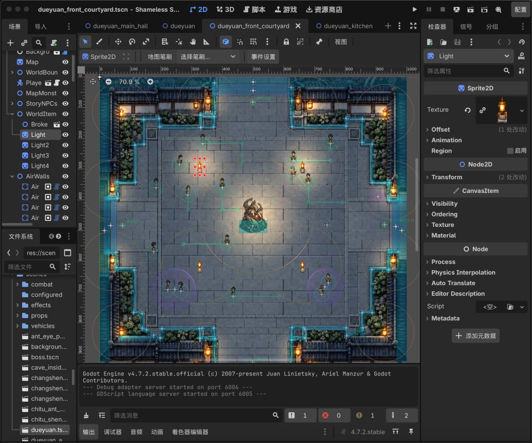Load resource folder icon in Inspector

[x=443, y=42]
